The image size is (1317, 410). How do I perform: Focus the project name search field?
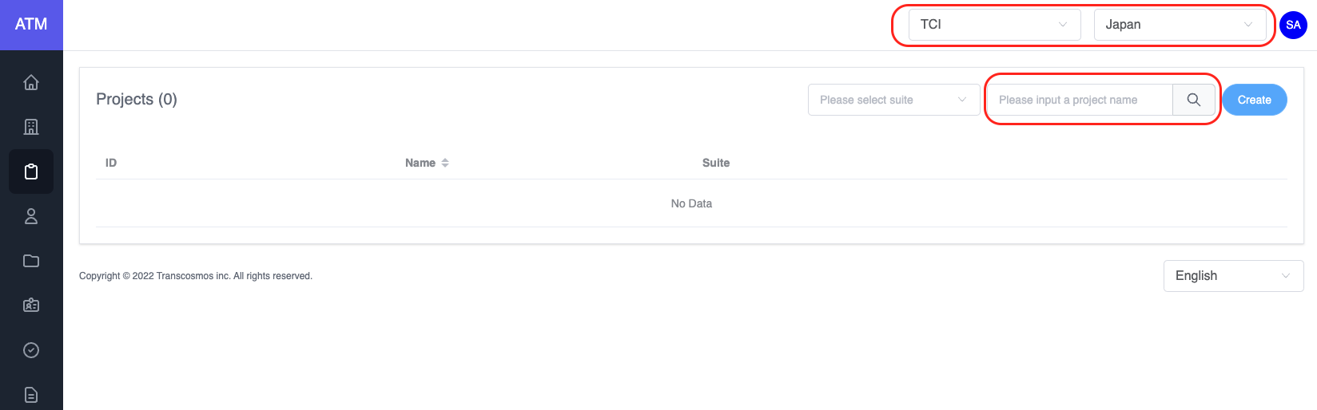click(x=1080, y=100)
